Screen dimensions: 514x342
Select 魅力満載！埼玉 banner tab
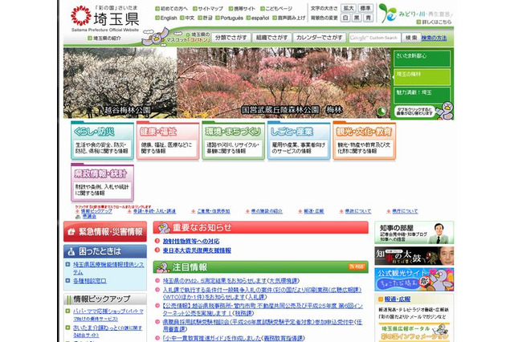click(x=422, y=95)
